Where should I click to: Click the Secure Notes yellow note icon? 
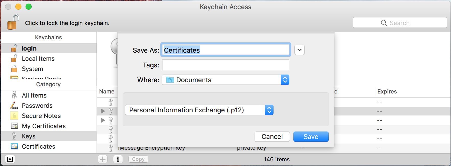pos(14,116)
